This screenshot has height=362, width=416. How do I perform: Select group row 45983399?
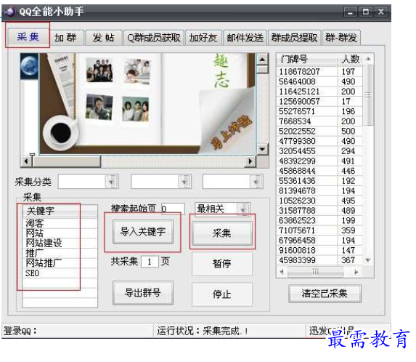319,260
